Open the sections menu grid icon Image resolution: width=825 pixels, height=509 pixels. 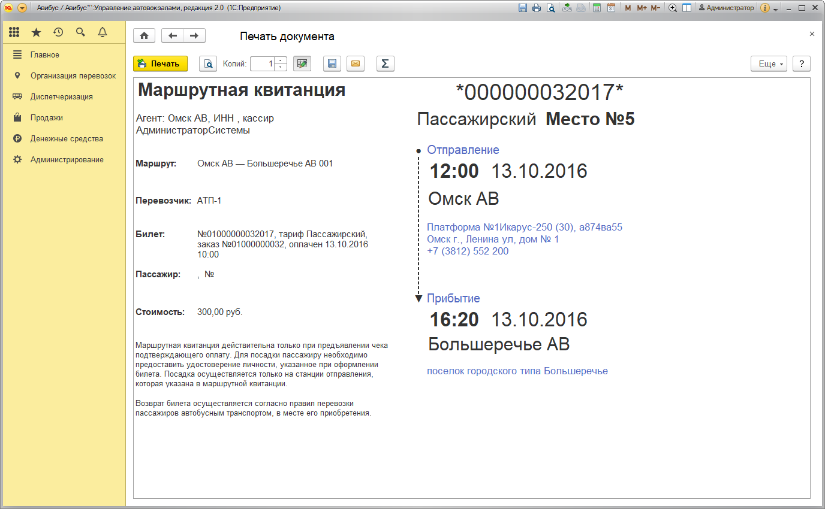pyautogui.click(x=14, y=32)
